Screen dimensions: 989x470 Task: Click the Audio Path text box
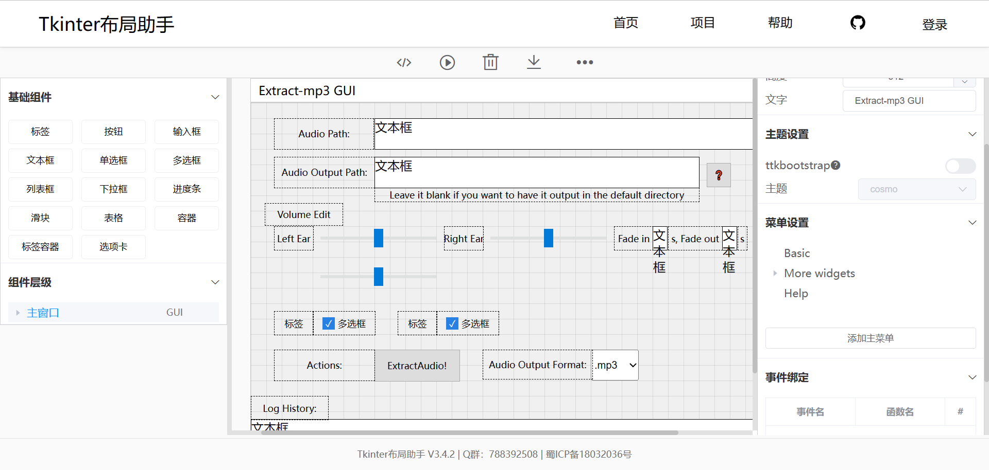coord(564,134)
